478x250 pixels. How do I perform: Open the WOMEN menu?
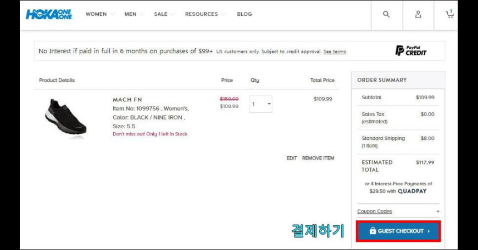click(x=96, y=14)
